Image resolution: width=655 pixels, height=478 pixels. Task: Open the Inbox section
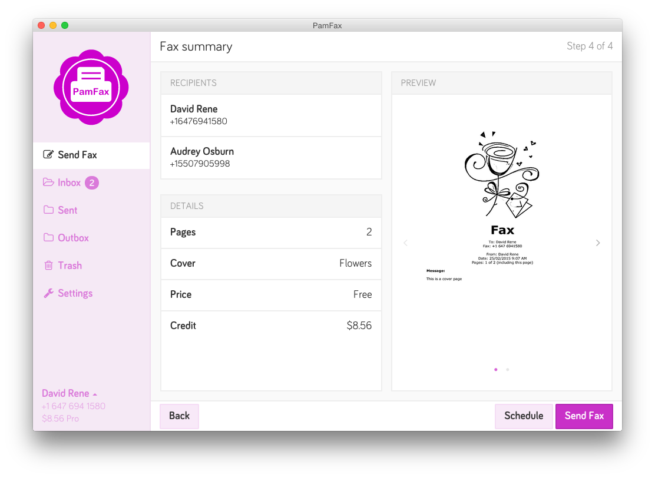[91, 183]
